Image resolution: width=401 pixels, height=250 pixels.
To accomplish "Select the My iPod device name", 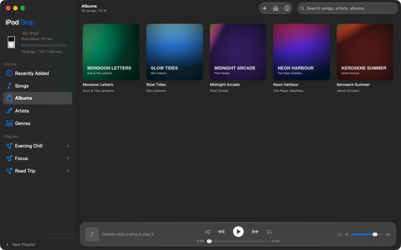I will pos(30,33).
